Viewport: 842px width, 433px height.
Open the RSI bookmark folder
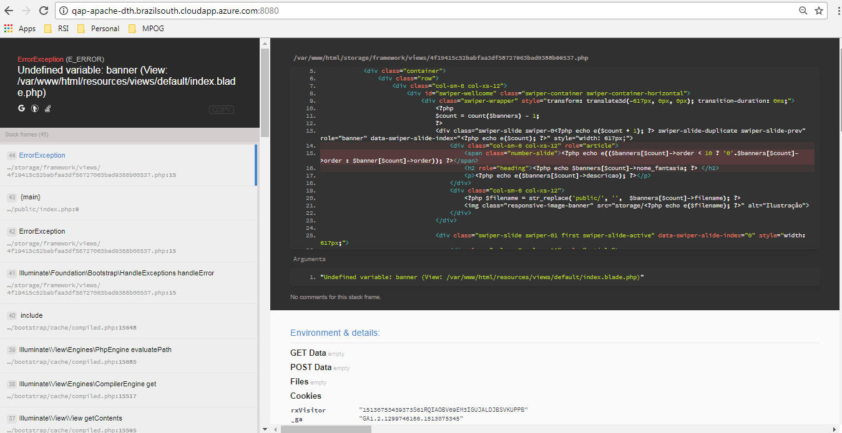coord(56,29)
